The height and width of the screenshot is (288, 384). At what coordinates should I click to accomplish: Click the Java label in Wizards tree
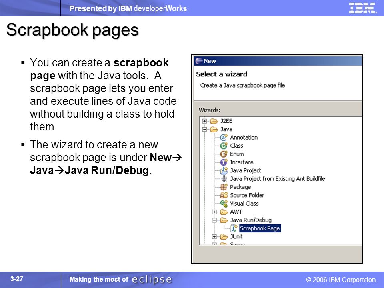226,129
